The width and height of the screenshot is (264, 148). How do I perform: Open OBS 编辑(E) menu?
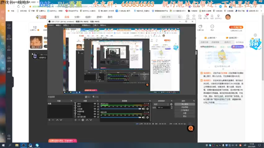tap(58, 25)
